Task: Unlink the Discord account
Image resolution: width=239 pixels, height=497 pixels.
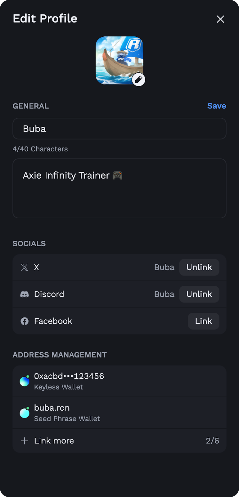Action: click(199, 294)
